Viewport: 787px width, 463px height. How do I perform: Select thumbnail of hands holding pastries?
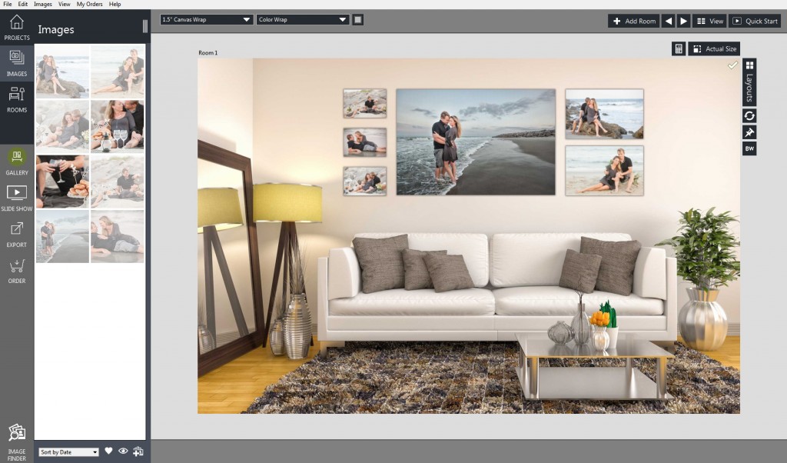click(63, 182)
